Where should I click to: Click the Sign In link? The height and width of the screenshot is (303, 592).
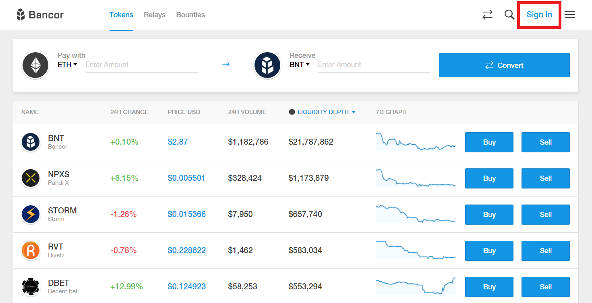(539, 15)
